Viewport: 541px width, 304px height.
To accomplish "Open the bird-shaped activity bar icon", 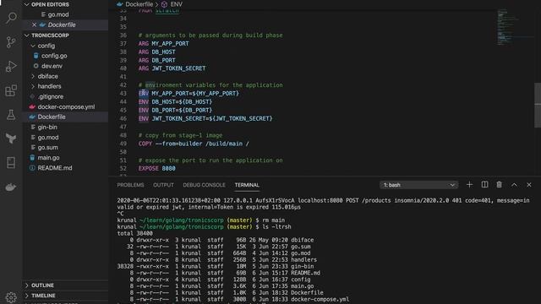I will point(11,138).
